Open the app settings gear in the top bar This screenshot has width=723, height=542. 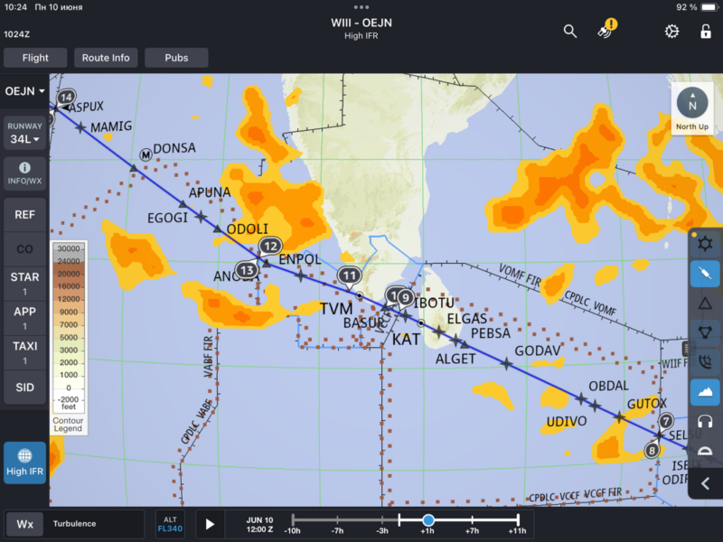click(671, 30)
